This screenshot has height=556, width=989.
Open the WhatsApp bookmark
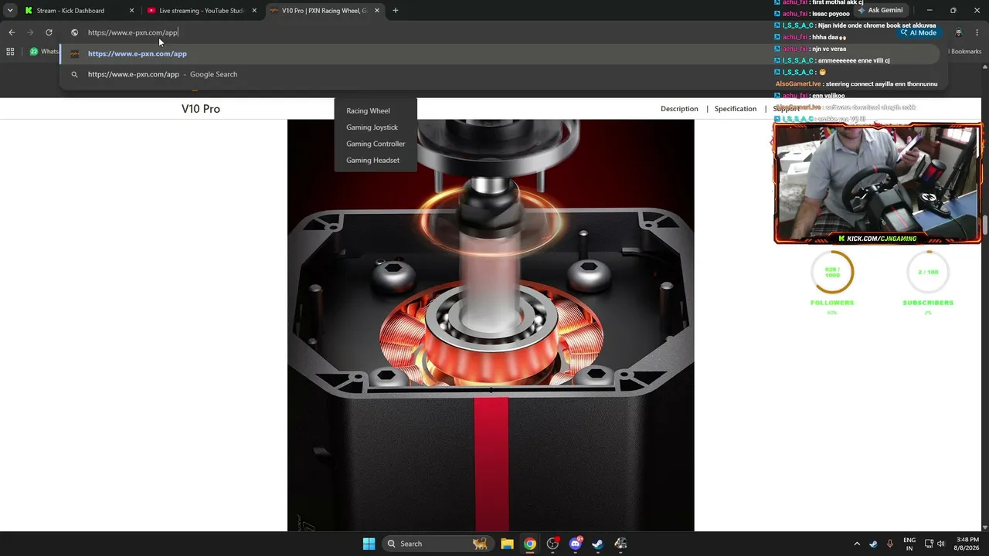(45, 52)
